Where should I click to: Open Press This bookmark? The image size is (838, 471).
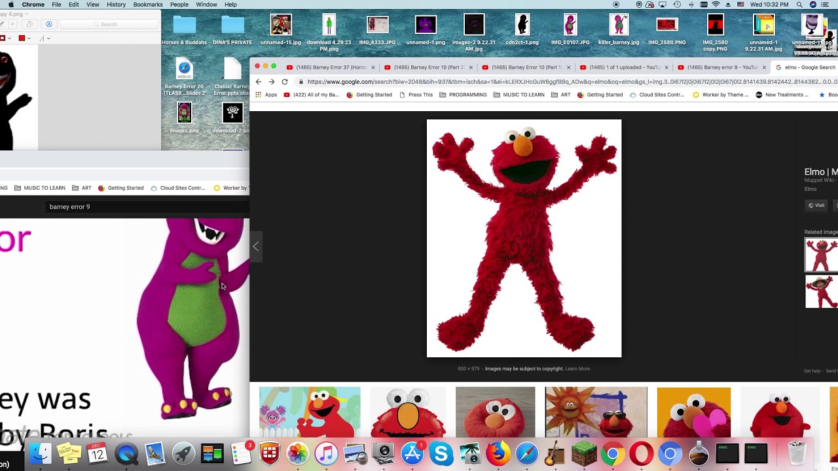(x=416, y=95)
